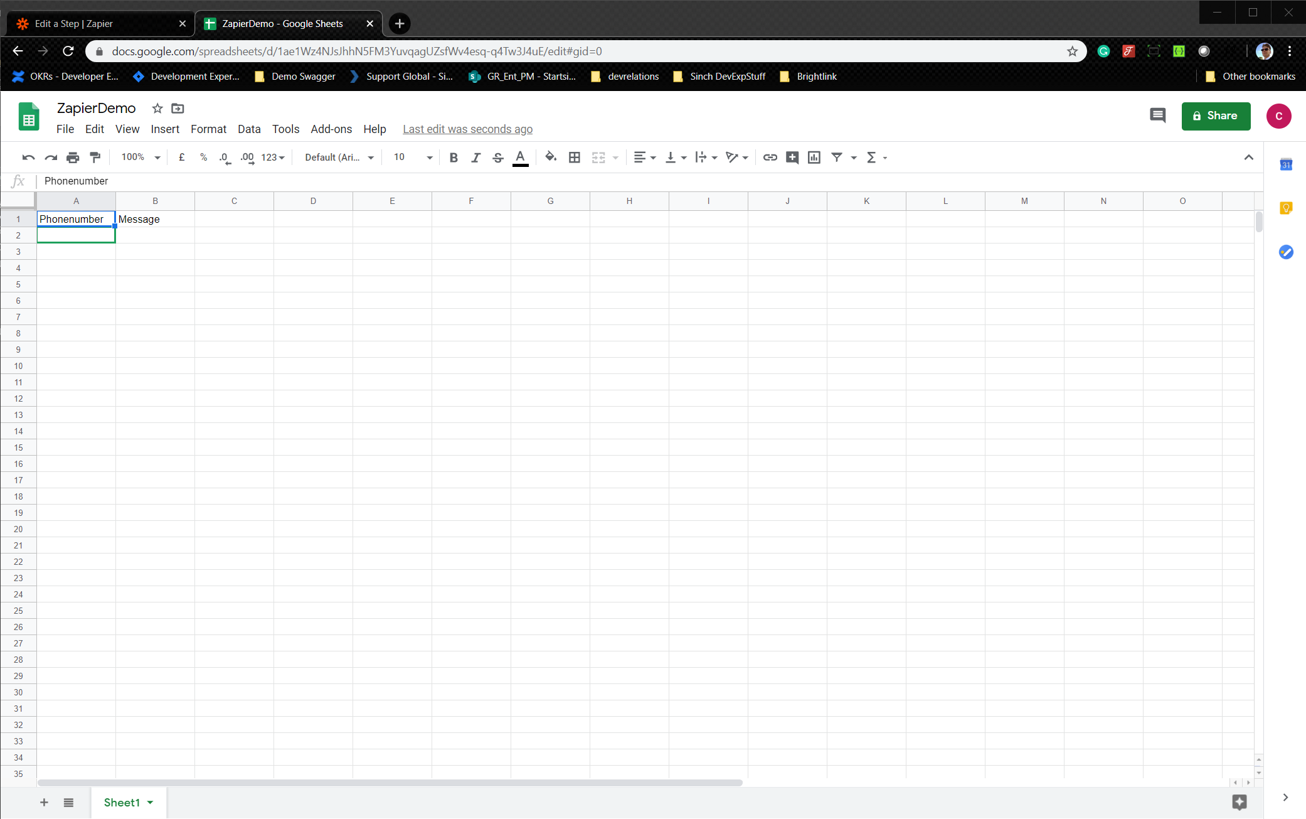
Task: Click the green Share button
Action: (x=1216, y=116)
